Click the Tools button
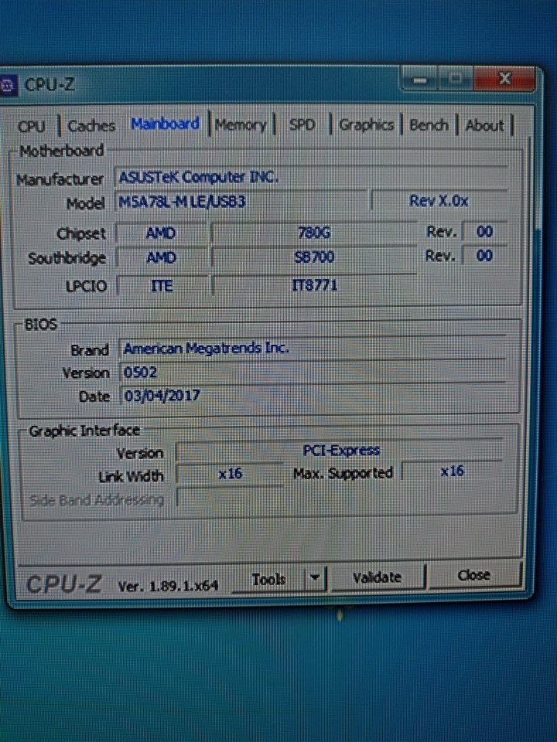The image size is (557, 742). pos(268,579)
